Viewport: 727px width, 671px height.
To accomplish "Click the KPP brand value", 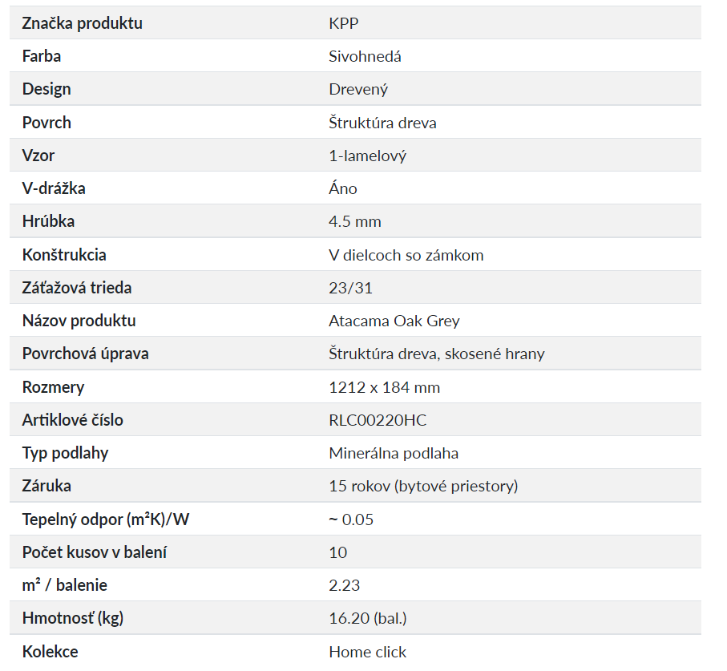I will [343, 23].
